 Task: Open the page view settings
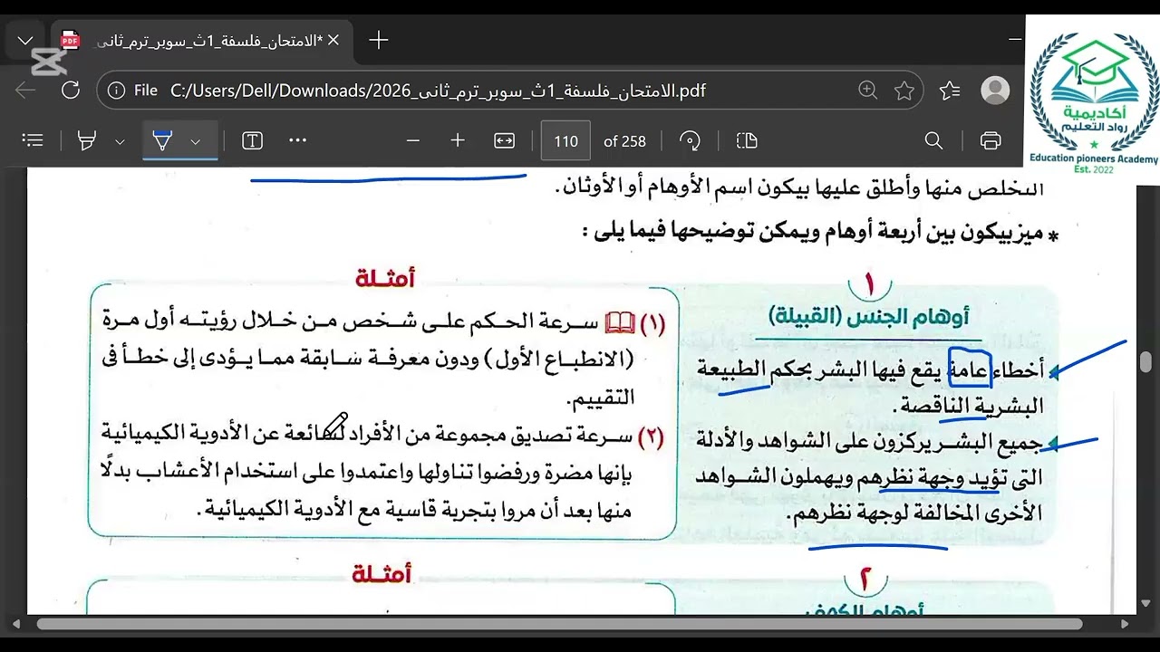pos(747,140)
